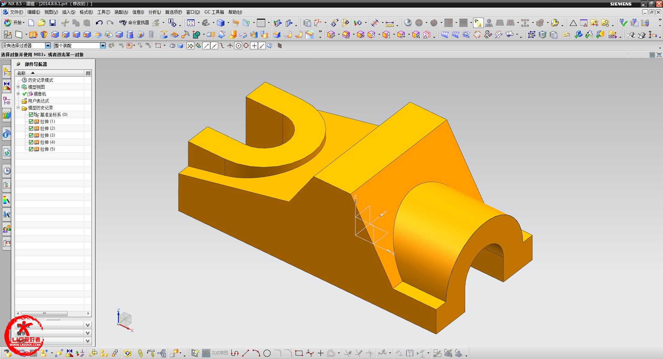
Task: Toggle checkbox for 拉伸 (2)
Action: pos(31,128)
